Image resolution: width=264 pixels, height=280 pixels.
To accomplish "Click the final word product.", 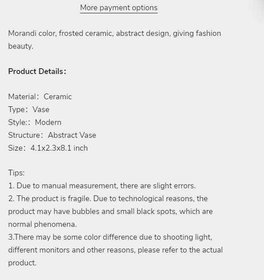I will click(23, 263).
